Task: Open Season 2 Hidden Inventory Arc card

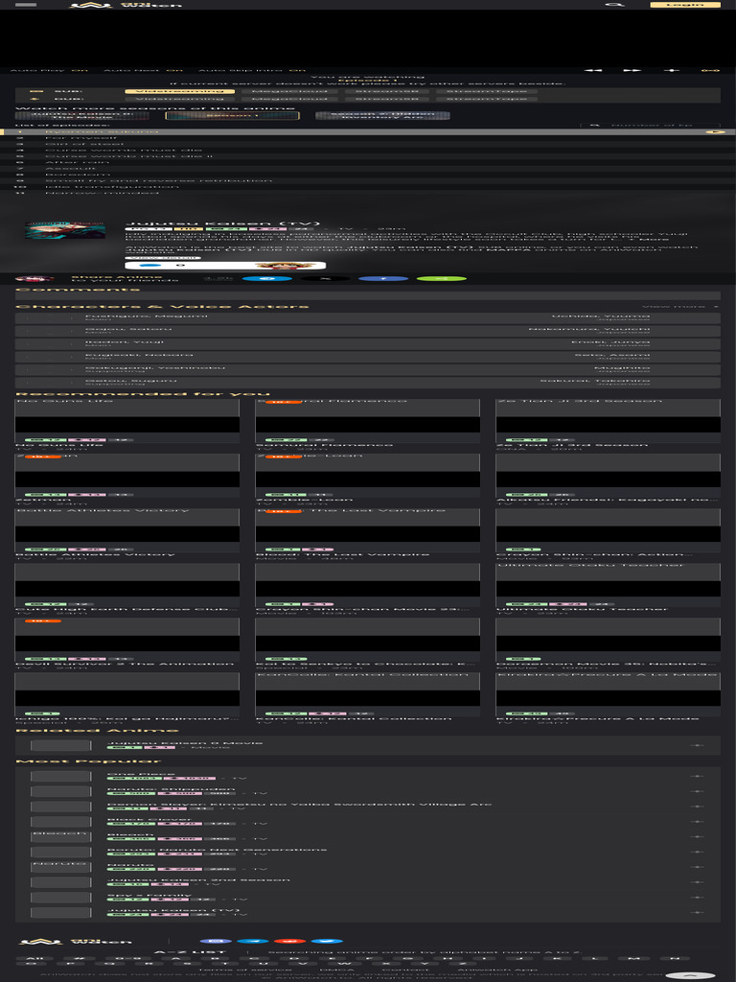Action: (382, 115)
